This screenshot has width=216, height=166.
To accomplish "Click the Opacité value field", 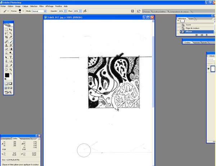I will click(x=60, y=11).
